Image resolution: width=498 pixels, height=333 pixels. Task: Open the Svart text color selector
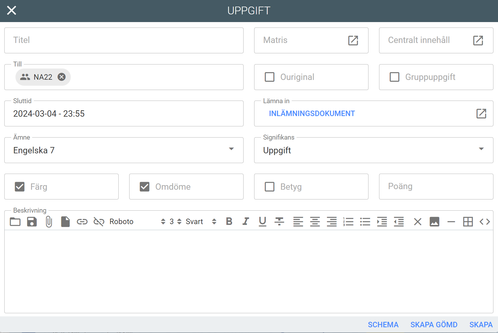click(x=201, y=222)
